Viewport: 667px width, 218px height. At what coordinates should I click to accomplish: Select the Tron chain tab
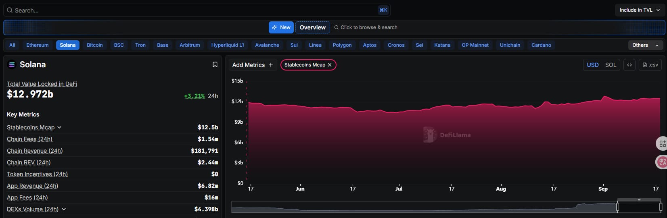click(140, 45)
